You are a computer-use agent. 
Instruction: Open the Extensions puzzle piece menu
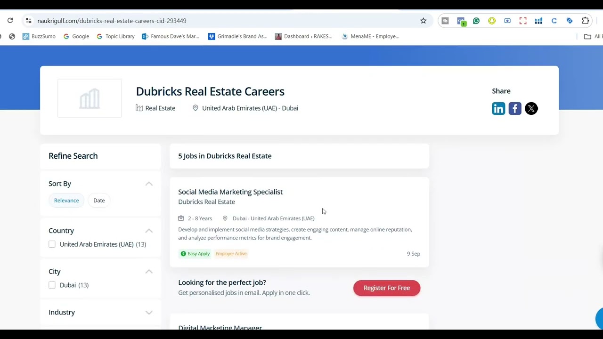click(586, 21)
